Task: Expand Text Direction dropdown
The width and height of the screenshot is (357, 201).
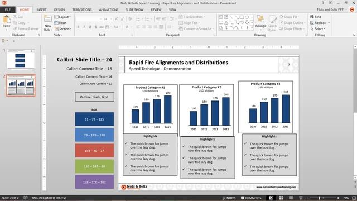Action: 192,17
